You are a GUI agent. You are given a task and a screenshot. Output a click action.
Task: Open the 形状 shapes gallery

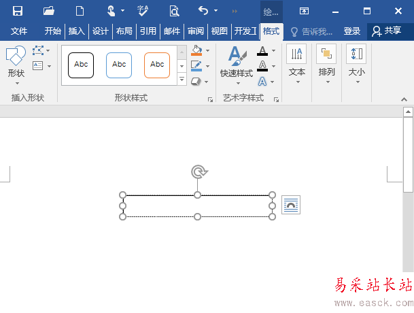[x=16, y=65]
